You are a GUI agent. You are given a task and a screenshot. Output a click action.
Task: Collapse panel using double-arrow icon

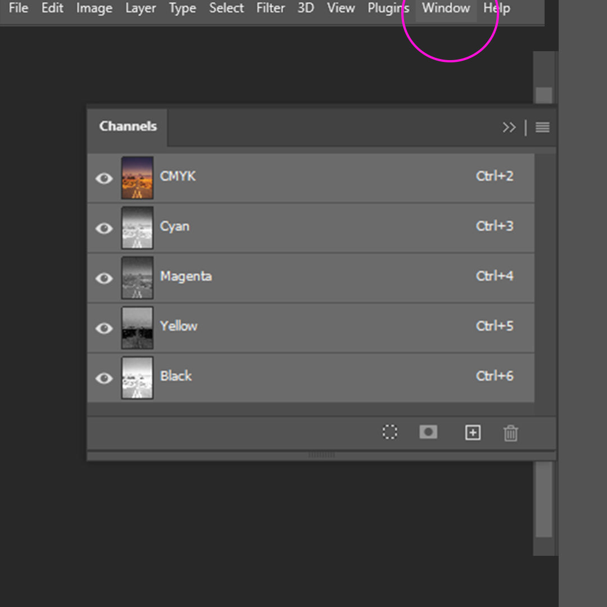point(509,128)
